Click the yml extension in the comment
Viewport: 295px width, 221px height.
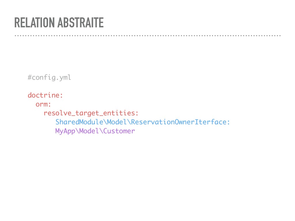[x=65, y=78]
